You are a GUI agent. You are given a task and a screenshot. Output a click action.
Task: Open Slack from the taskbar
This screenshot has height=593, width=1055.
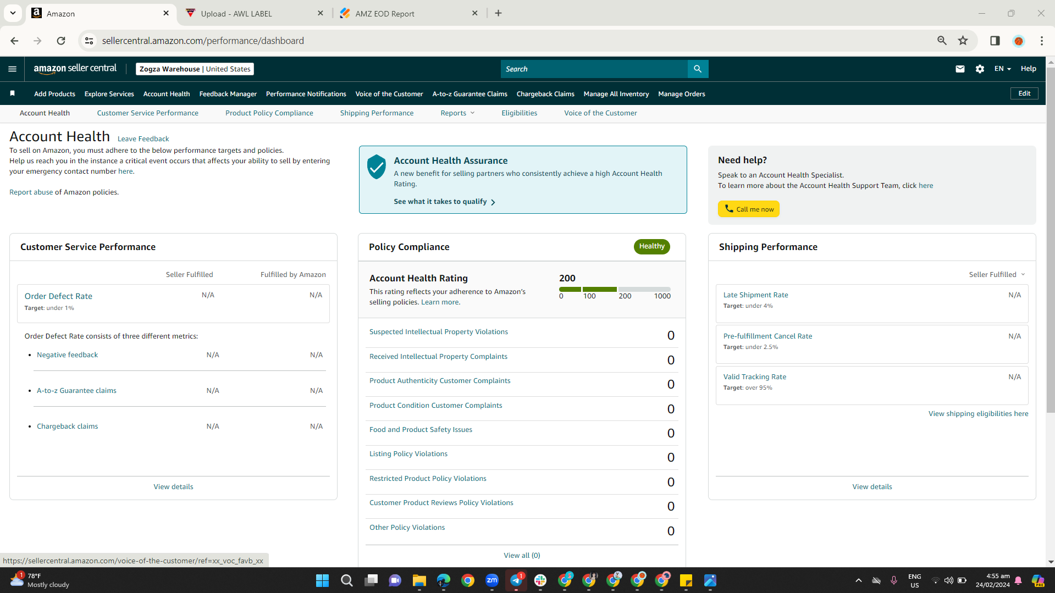[x=540, y=580]
